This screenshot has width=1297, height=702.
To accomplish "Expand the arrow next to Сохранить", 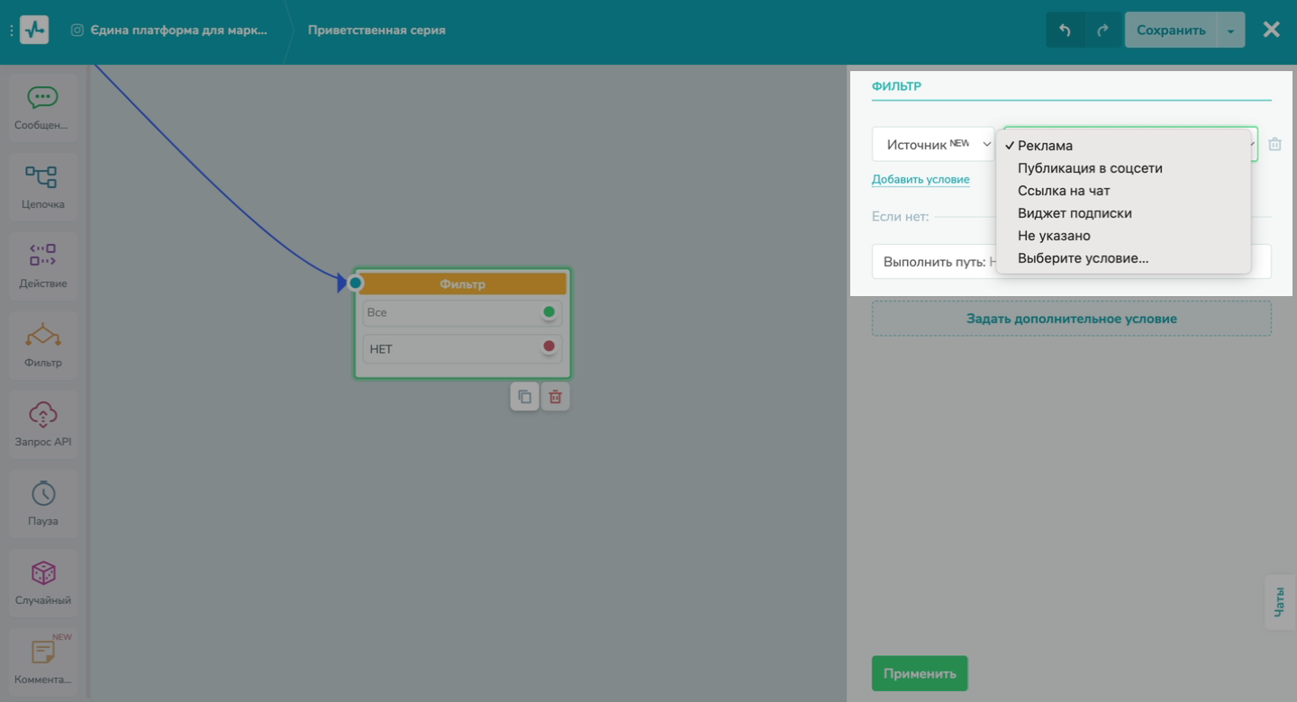I will (x=1230, y=31).
